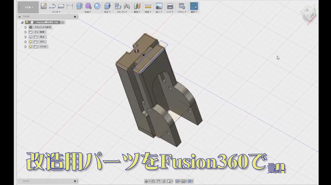Viewport: 331px width, 185px height.
Task: Select the Measure inspect icon
Action: pos(147,6)
